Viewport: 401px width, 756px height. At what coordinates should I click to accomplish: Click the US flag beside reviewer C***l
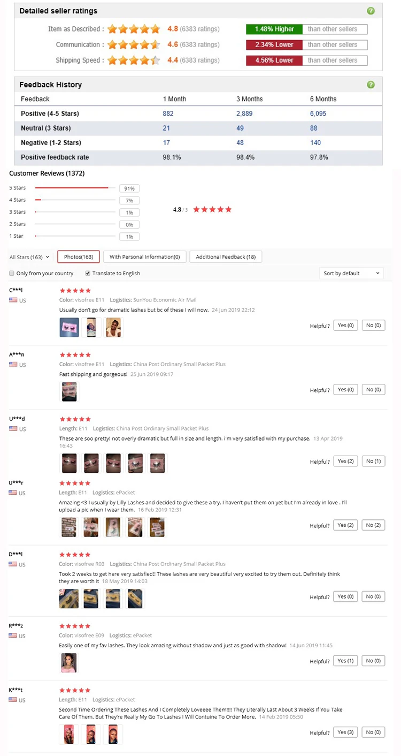coord(13,300)
